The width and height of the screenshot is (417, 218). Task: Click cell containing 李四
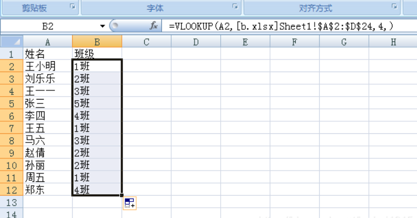pyautogui.click(x=47, y=116)
